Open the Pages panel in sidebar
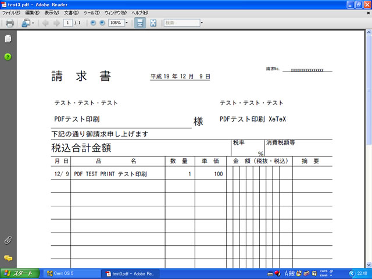Viewport: 372px width, 279px height. coord(8,39)
